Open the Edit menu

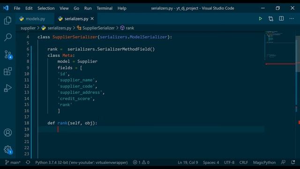(29, 8)
